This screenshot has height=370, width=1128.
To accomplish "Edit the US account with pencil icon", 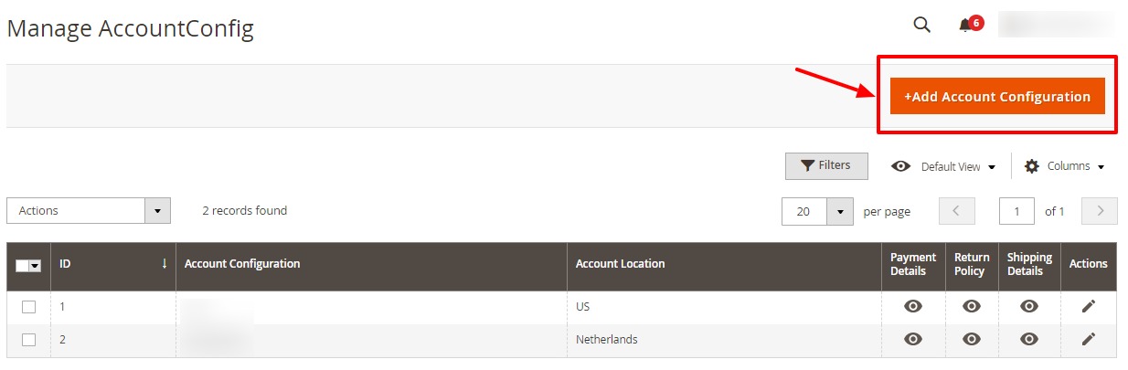I will 1088,306.
